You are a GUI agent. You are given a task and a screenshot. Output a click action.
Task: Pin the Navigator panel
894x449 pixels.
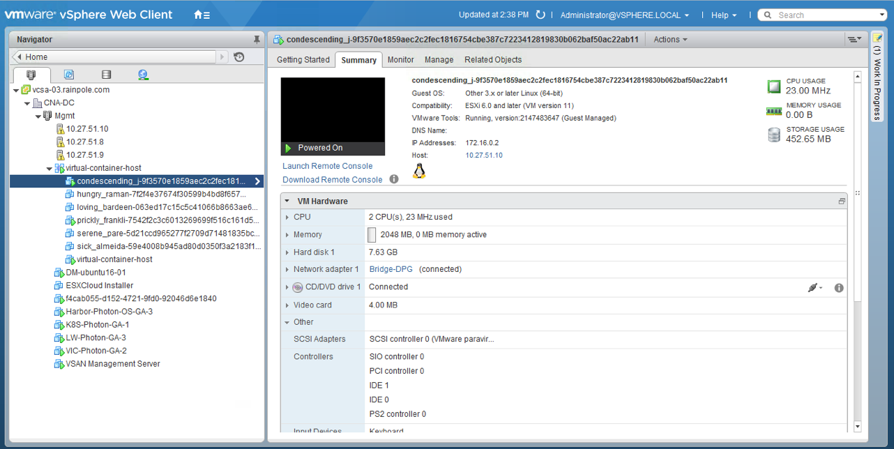(x=257, y=40)
